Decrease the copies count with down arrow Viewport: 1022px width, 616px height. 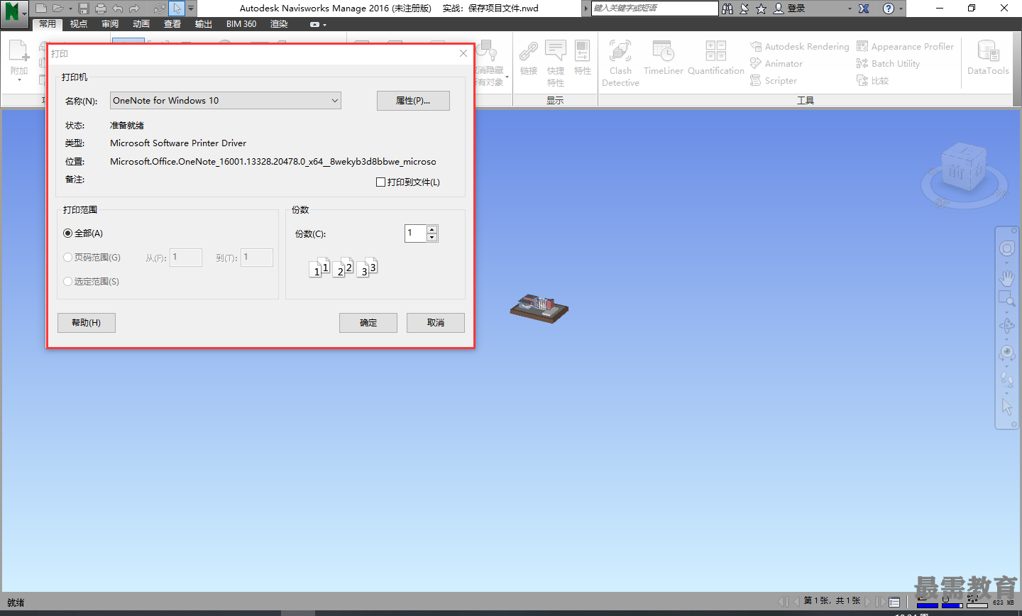pos(432,237)
